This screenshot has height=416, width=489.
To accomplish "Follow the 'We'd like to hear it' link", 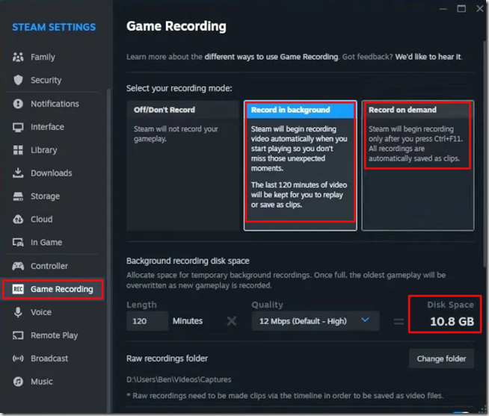I will point(428,57).
